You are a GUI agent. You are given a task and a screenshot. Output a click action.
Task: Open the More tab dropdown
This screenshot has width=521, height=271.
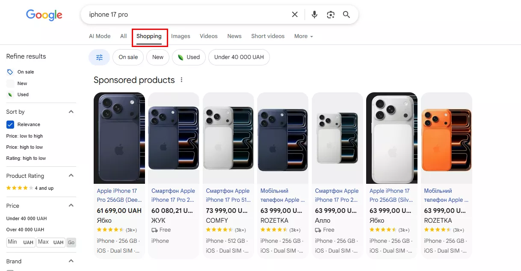[303, 36]
